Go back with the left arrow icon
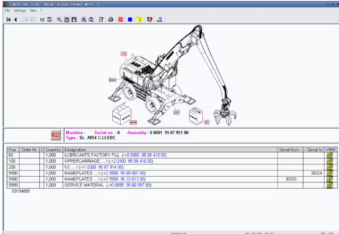 [x=15, y=20]
